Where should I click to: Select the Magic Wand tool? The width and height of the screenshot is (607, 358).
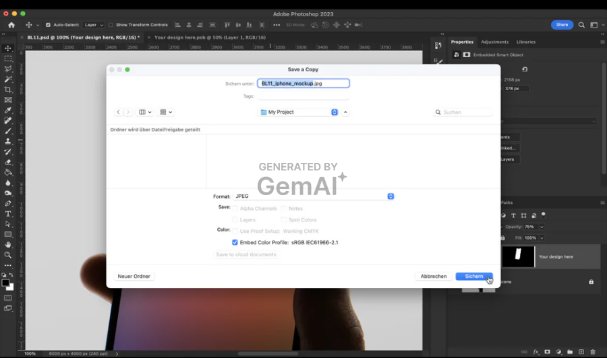point(7,79)
